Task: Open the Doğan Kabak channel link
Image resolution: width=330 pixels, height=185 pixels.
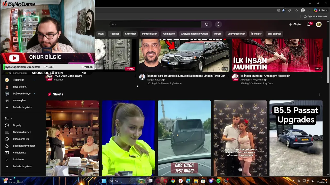Action: pos(155,80)
